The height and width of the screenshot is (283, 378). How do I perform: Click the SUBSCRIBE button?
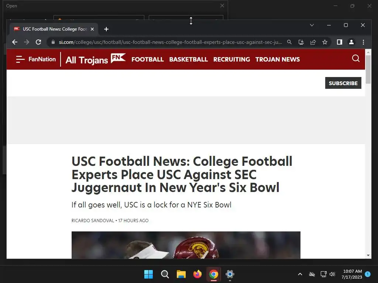click(343, 83)
